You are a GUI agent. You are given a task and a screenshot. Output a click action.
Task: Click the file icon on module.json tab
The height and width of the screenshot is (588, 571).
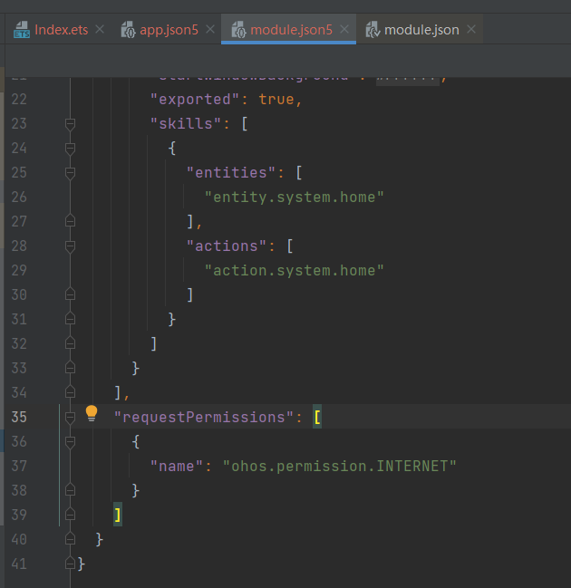[x=373, y=30]
